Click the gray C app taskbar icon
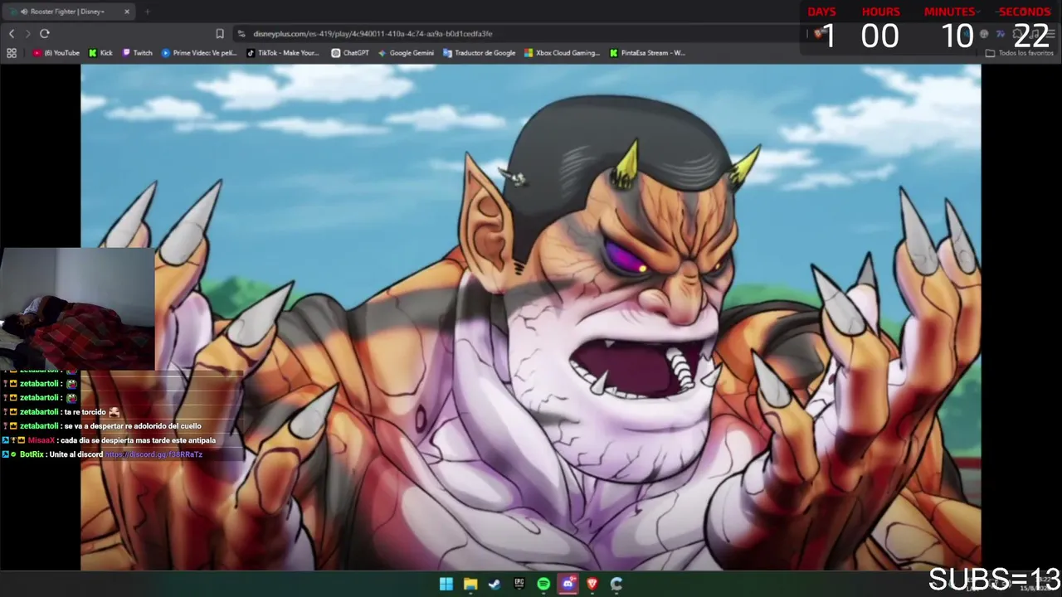 click(616, 584)
